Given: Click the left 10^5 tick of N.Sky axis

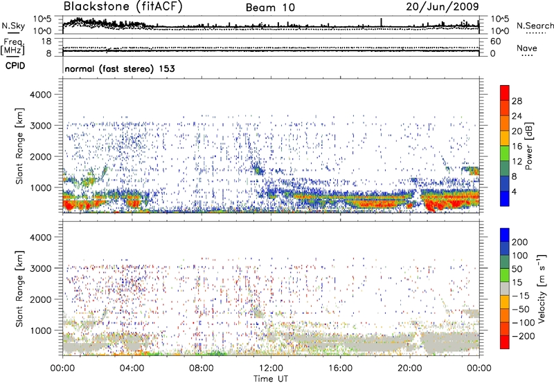Looking at the screenshot, I should 42,19.
